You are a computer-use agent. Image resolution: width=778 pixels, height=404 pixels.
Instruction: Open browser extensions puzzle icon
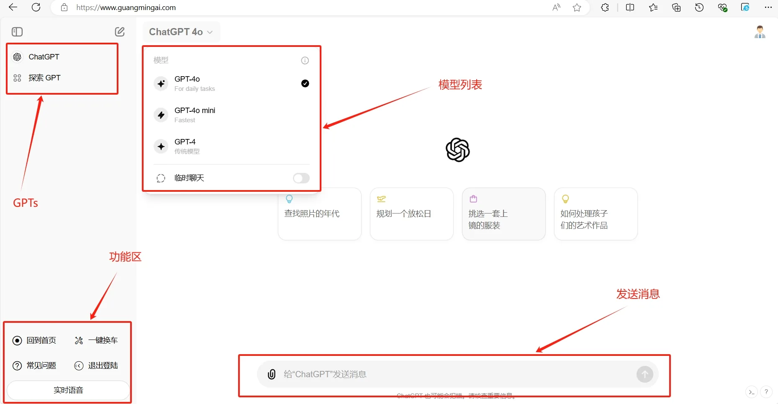[x=605, y=8]
